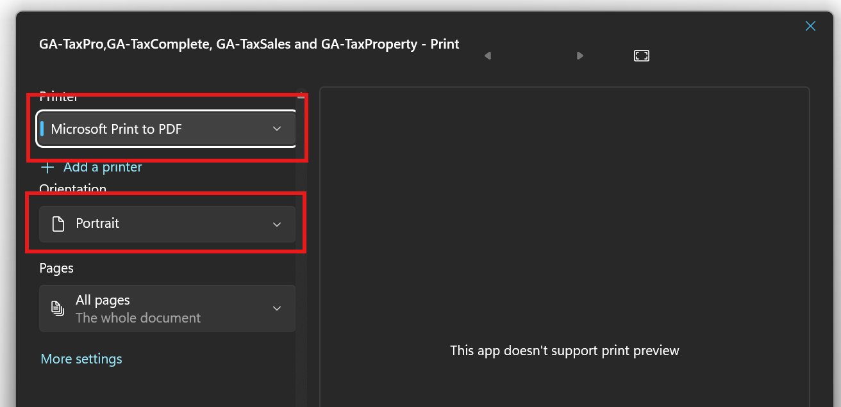Image resolution: width=841 pixels, height=407 pixels.
Task: Click the chevron on the Orientation dropdown
Action: pos(277,224)
